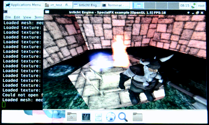Launch the Terminal emulator from the dock
The width and height of the screenshot is (209, 125).
coord(86,117)
